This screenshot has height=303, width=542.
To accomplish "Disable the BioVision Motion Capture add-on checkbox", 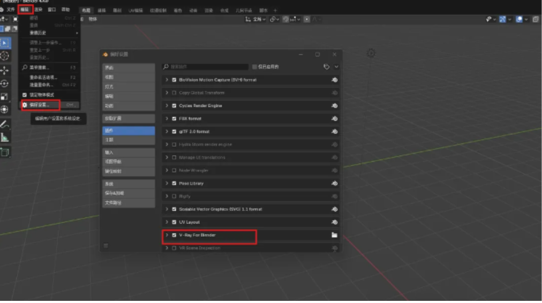I will pos(174,80).
